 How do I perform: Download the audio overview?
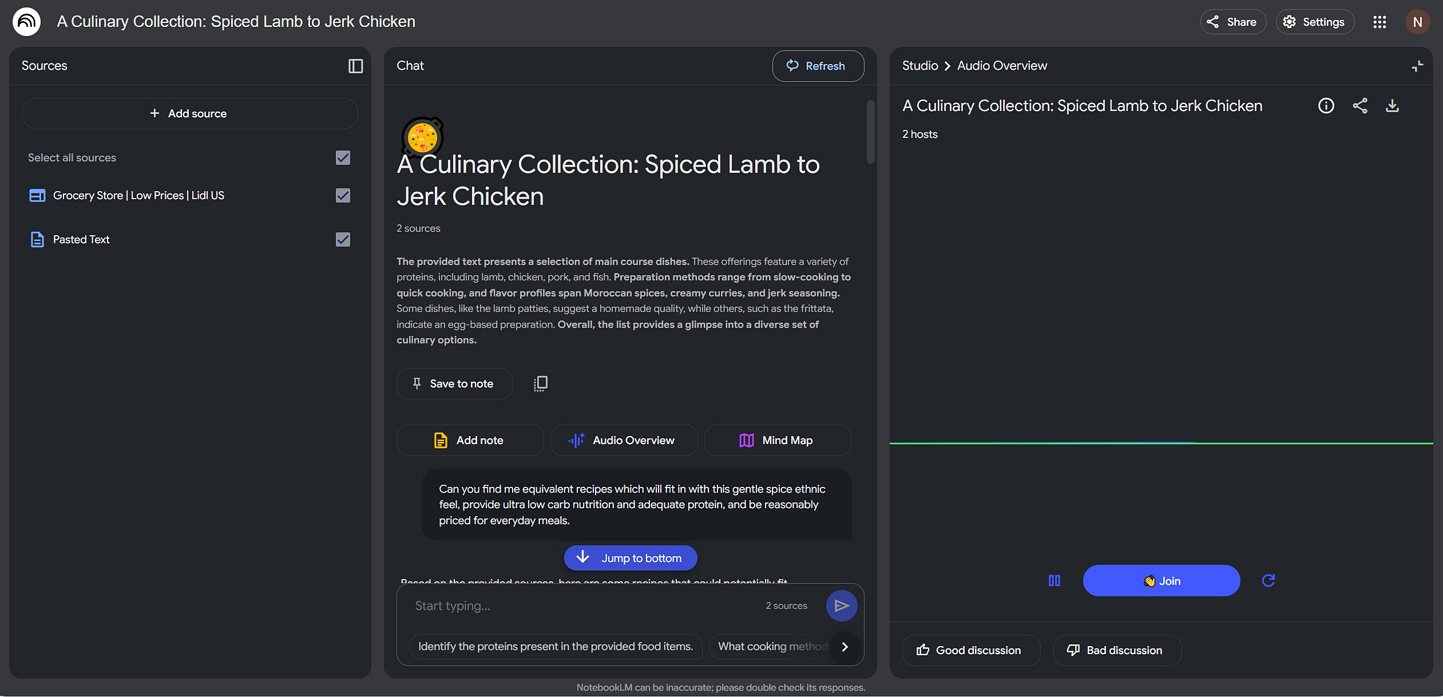1392,106
